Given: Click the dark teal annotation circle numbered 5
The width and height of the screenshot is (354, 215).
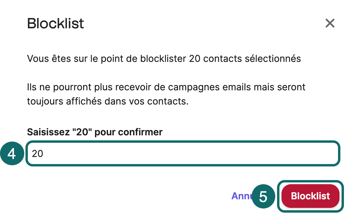Looking at the screenshot, I should point(263,196).
